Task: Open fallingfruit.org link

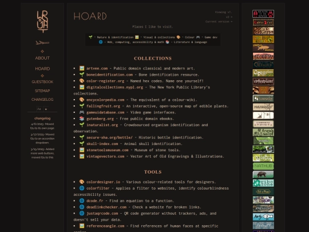Action: (x=103, y=106)
